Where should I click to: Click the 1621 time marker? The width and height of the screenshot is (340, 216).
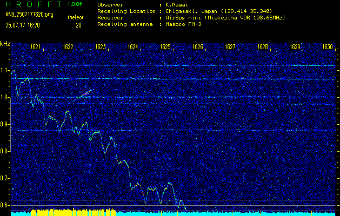tap(36, 47)
